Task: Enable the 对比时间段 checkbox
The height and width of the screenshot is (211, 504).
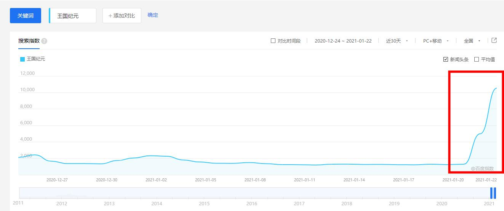Action: click(273, 41)
